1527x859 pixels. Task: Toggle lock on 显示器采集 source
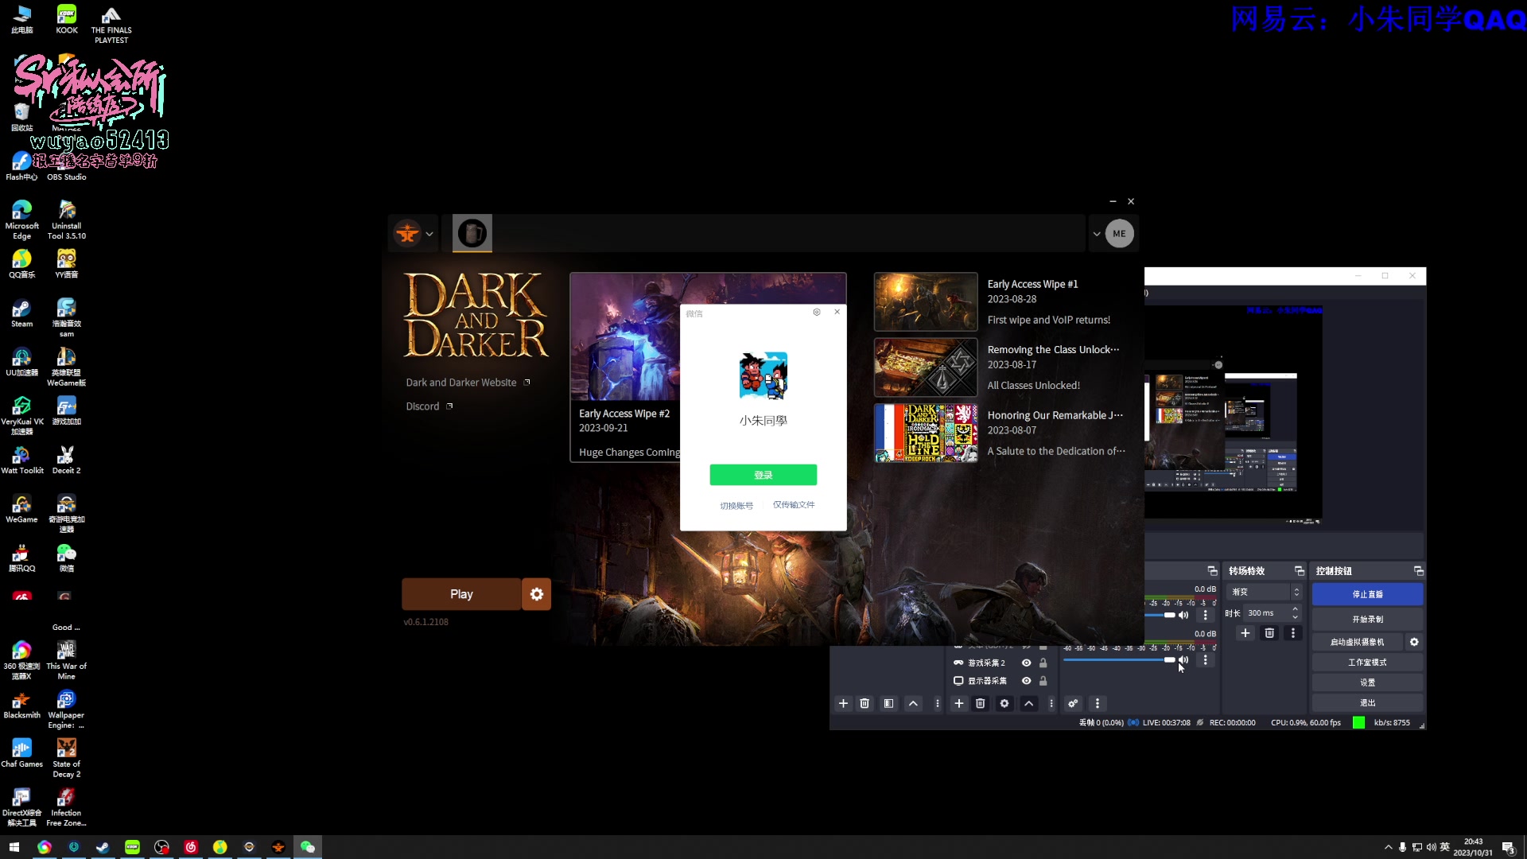click(x=1043, y=681)
